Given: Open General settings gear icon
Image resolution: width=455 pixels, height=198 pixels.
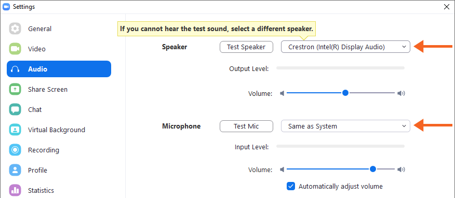Looking at the screenshot, I should point(15,29).
